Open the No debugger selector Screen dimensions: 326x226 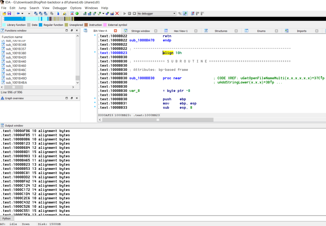click(157, 13)
